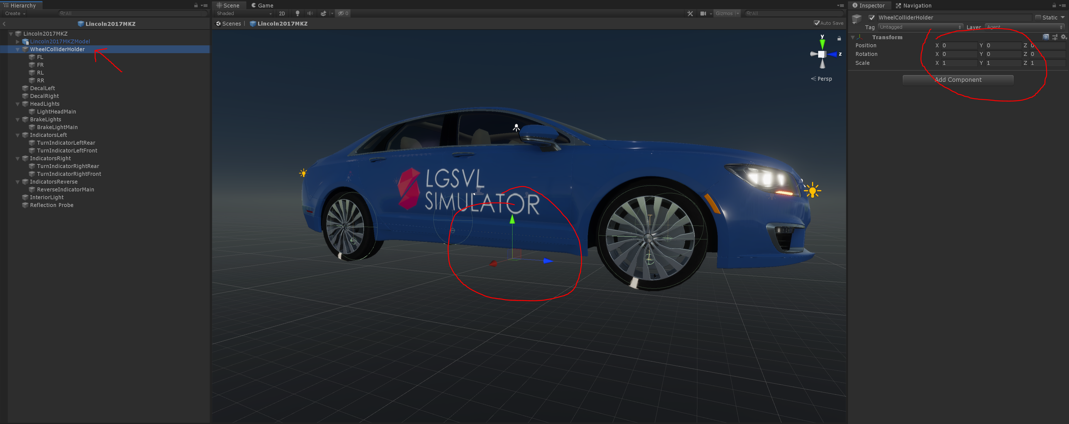Click the Rotation Z input field
The width and height of the screenshot is (1069, 424).
pos(1047,54)
